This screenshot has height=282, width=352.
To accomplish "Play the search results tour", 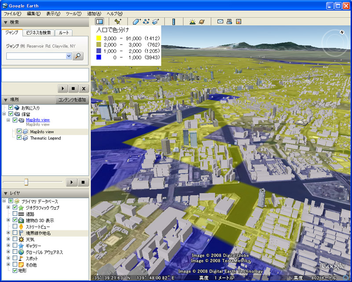I will (63, 89).
